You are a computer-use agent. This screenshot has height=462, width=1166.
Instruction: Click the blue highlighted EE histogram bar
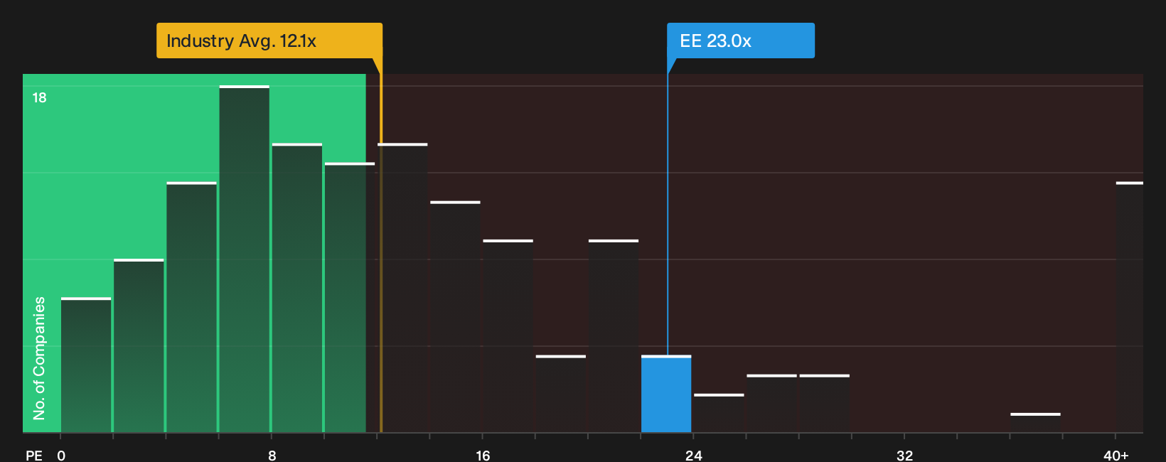pos(666,394)
